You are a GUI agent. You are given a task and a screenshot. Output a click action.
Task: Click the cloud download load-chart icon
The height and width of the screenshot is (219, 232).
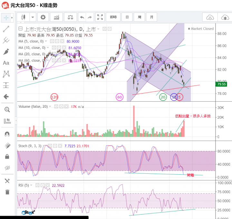pyautogui.click(x=210, y=18)
